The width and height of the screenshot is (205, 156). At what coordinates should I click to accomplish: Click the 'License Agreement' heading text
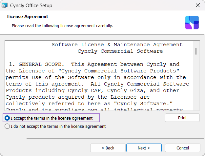coord(28,17)
